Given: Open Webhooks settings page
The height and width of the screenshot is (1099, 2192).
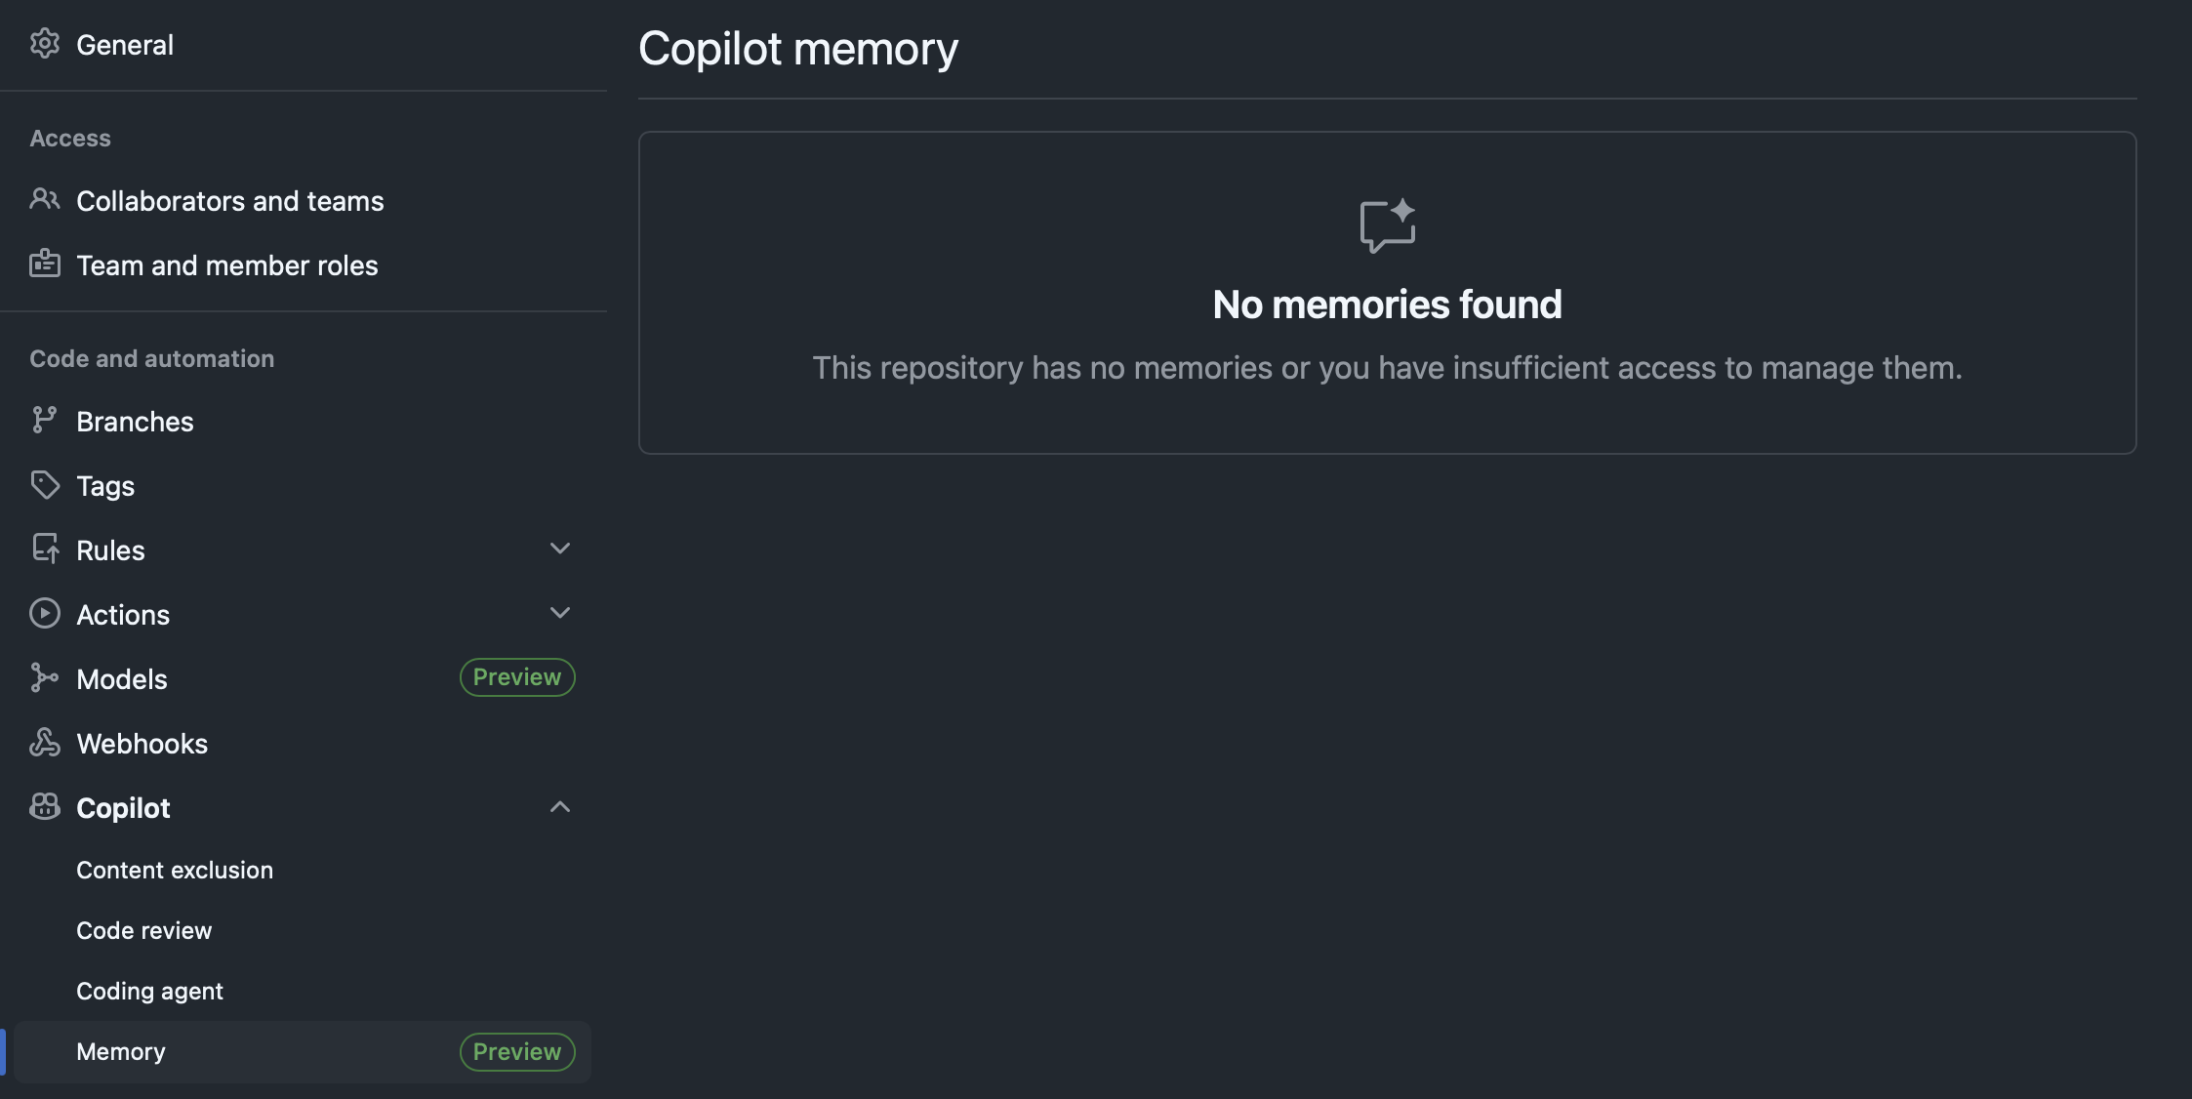Looking at the screenshot, I should click(x=142, y=744).
